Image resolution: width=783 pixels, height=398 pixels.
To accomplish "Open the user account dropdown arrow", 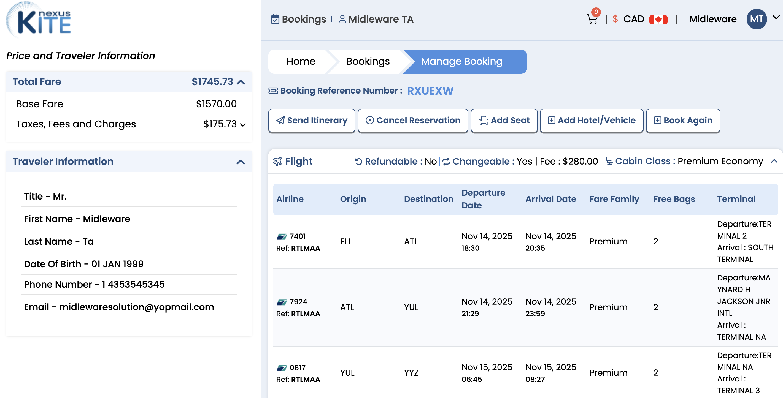I will click(776, 18).
